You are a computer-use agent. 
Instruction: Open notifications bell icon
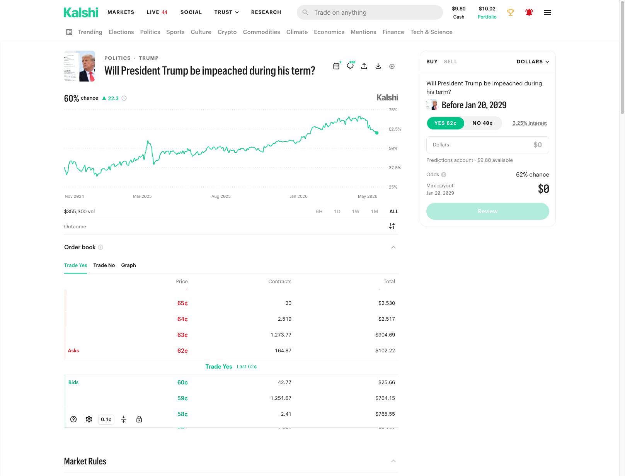coord(529,12)
